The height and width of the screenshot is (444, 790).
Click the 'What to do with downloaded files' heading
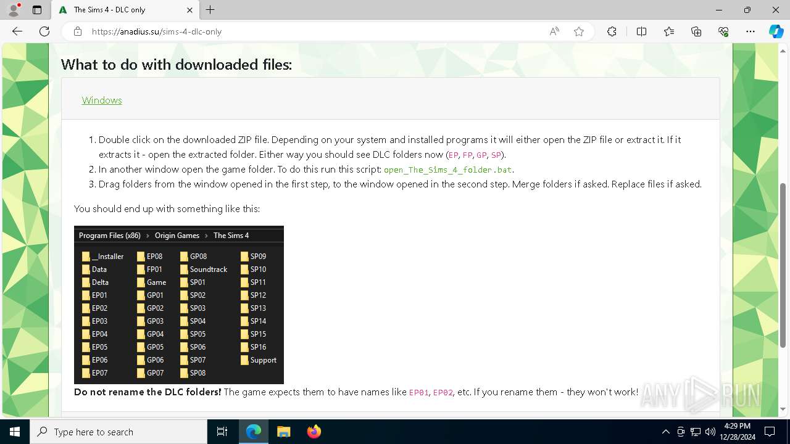click(x=177, y=65)
